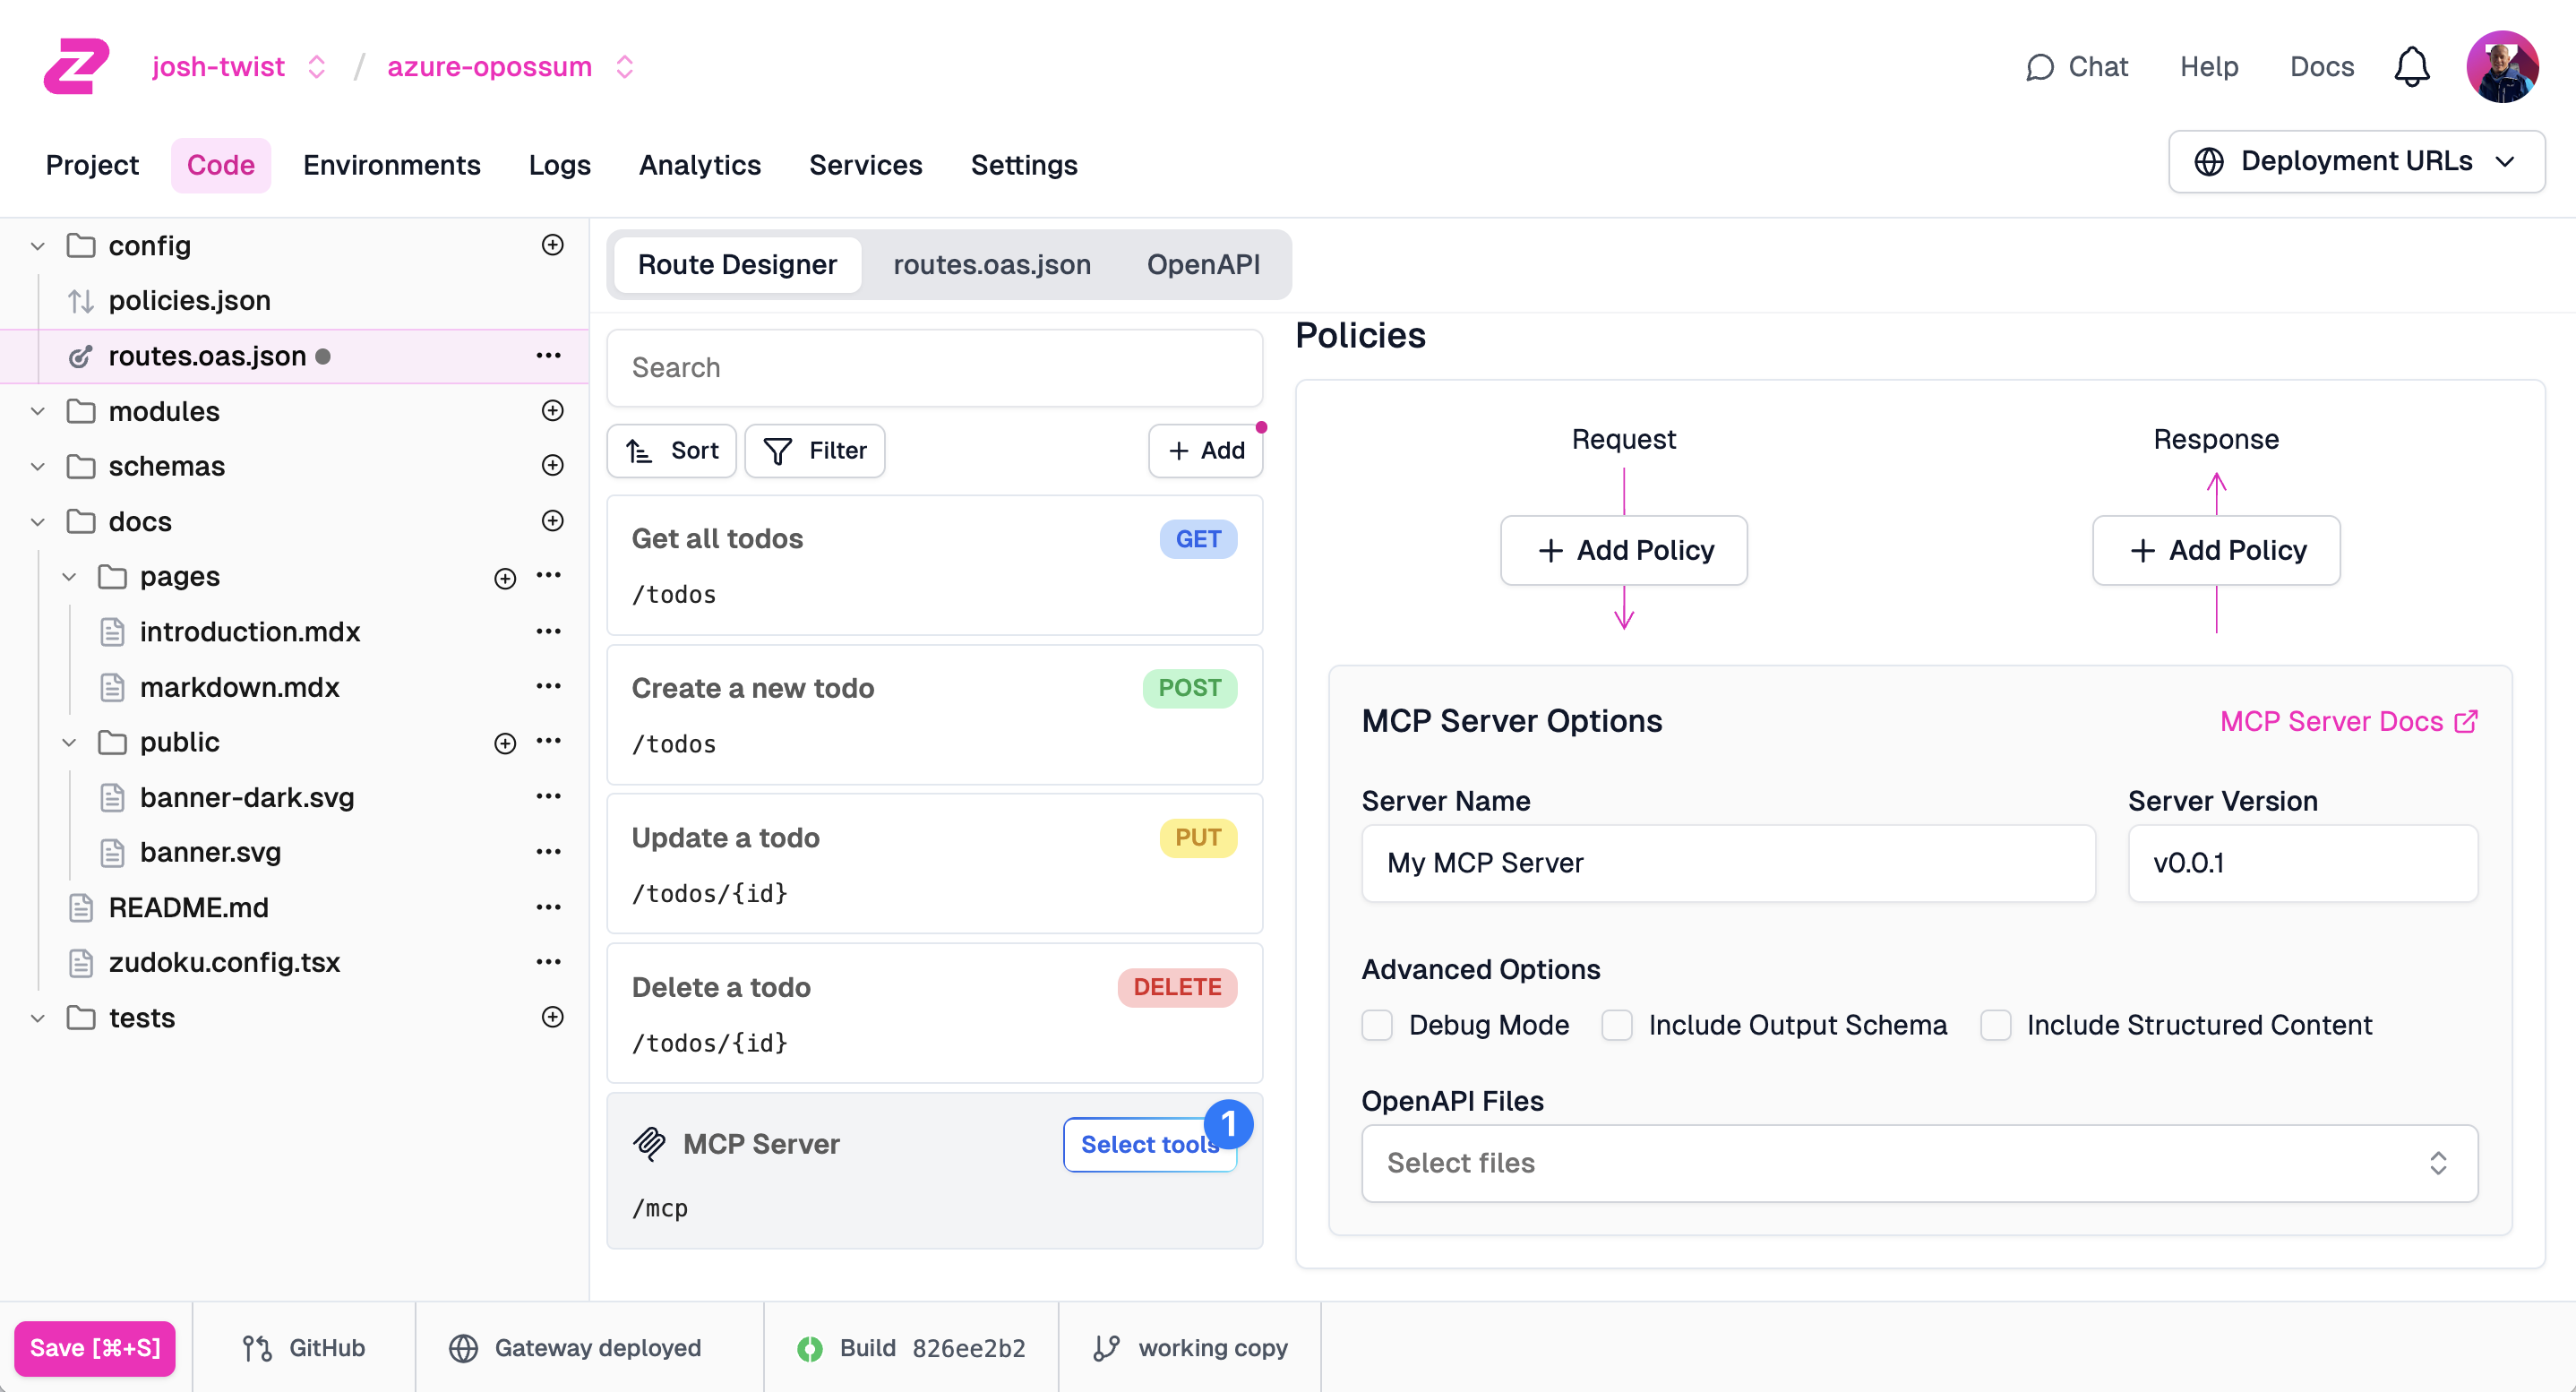Image resolution: width=2576 pixels, height=1392 pixels.
Task: Go to the Analytics menu
Action: click(699, 165)
